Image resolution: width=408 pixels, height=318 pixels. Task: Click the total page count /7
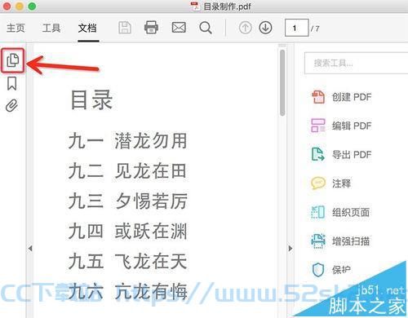point(315,29)
